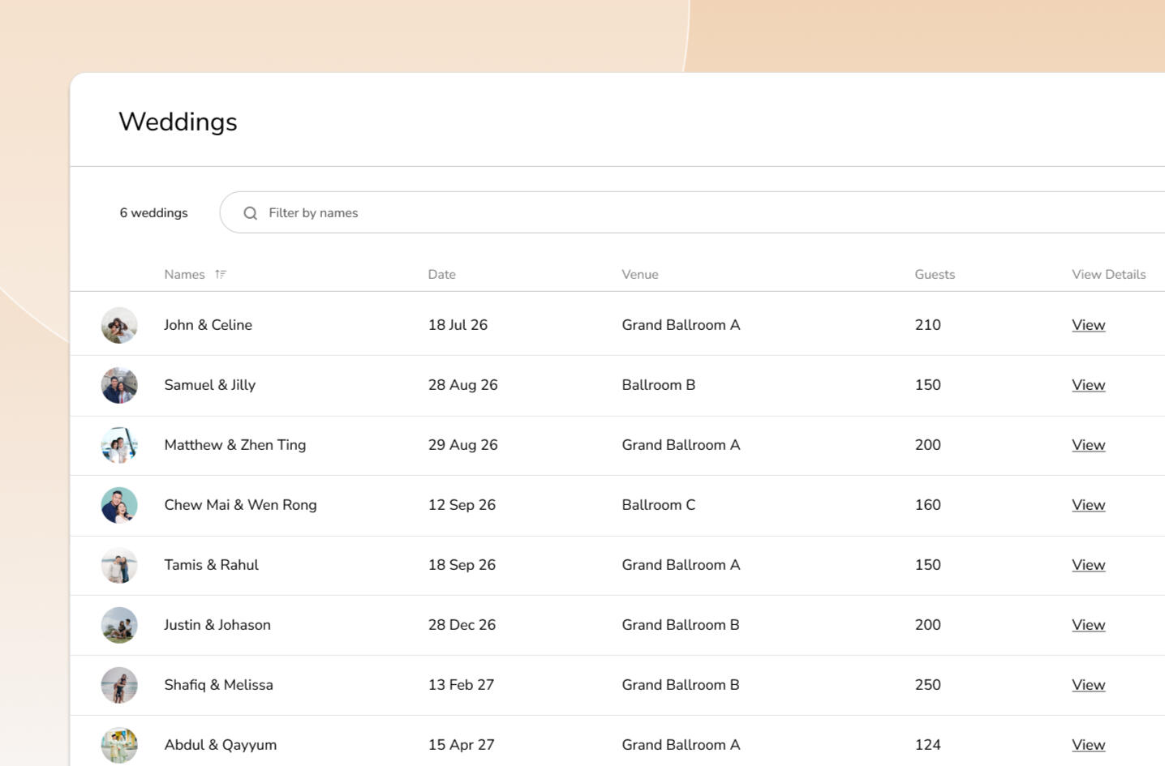The height and width of the screenshot is (766, 1165).
Task: View Matthew & Zhen Ting wedding details
Action: [1088, 445]
